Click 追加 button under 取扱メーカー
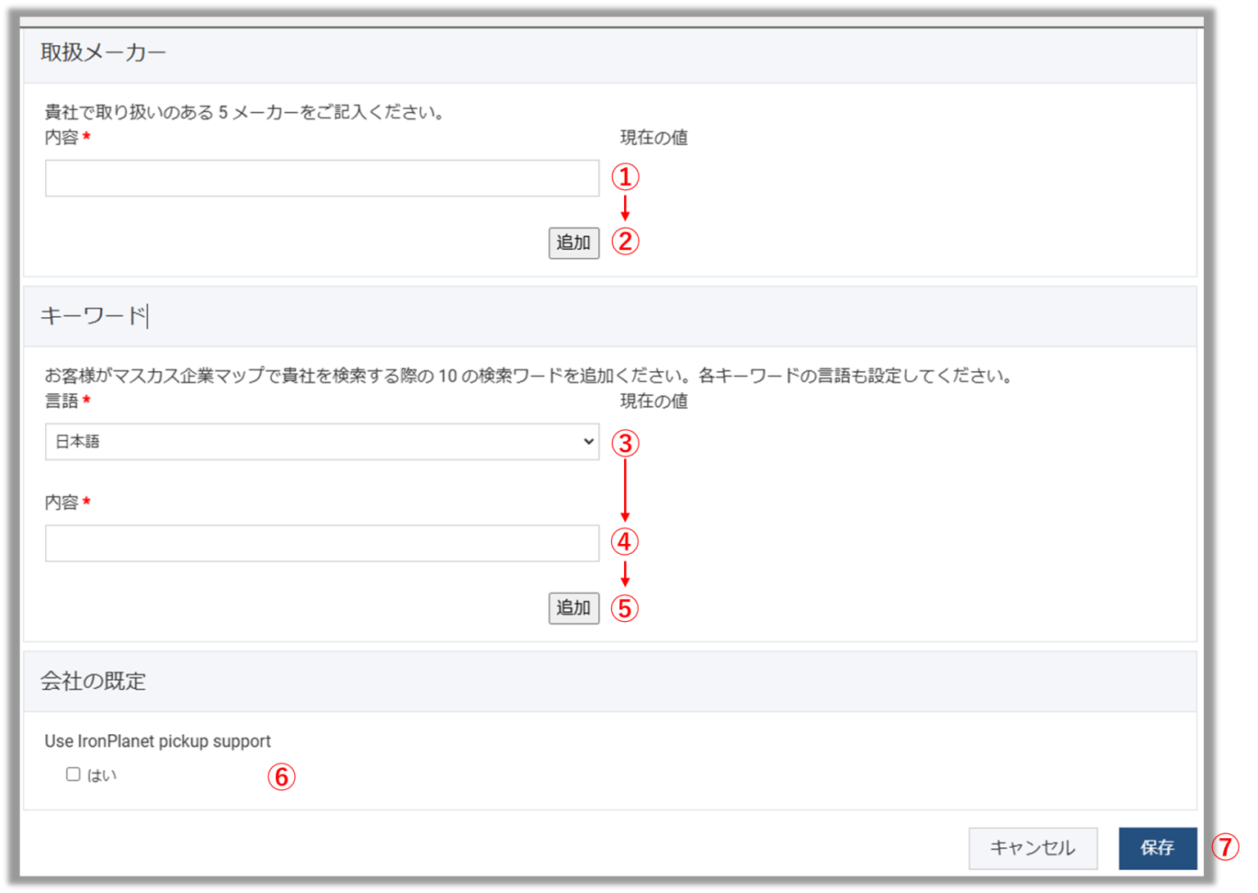The width and height of the screenshot is (1258, 893). pos(573,243)
